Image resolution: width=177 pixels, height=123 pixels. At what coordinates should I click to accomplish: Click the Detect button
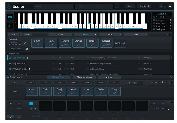coord(13,34)
